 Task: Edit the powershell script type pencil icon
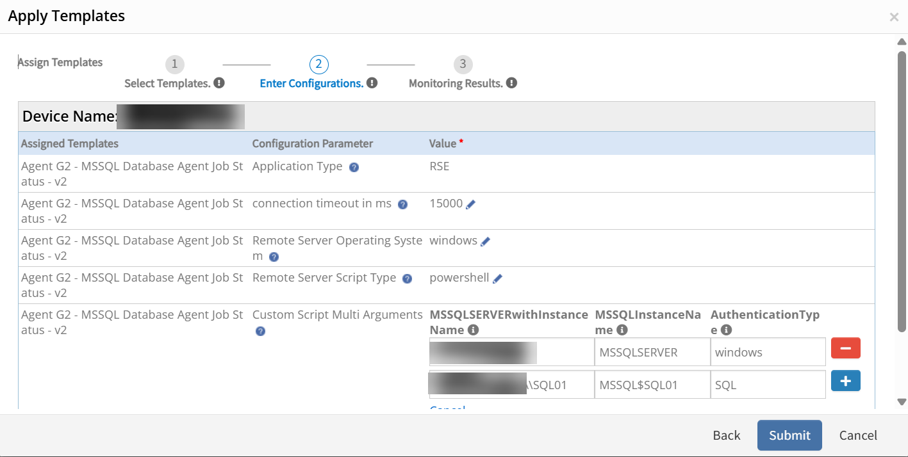498,278
